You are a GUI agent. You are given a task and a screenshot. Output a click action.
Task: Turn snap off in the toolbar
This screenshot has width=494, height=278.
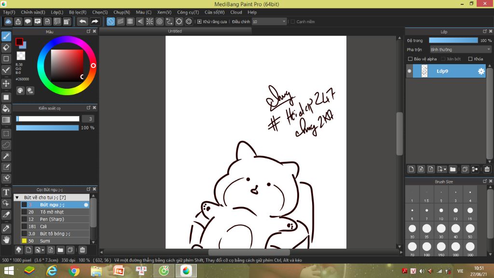coord(110,21)
